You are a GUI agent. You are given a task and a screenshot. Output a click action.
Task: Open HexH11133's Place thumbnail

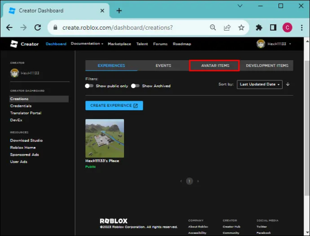click(x=105, y=138)
